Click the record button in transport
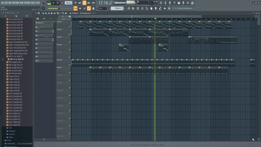The image size is (261, 147). pos(62,3)
